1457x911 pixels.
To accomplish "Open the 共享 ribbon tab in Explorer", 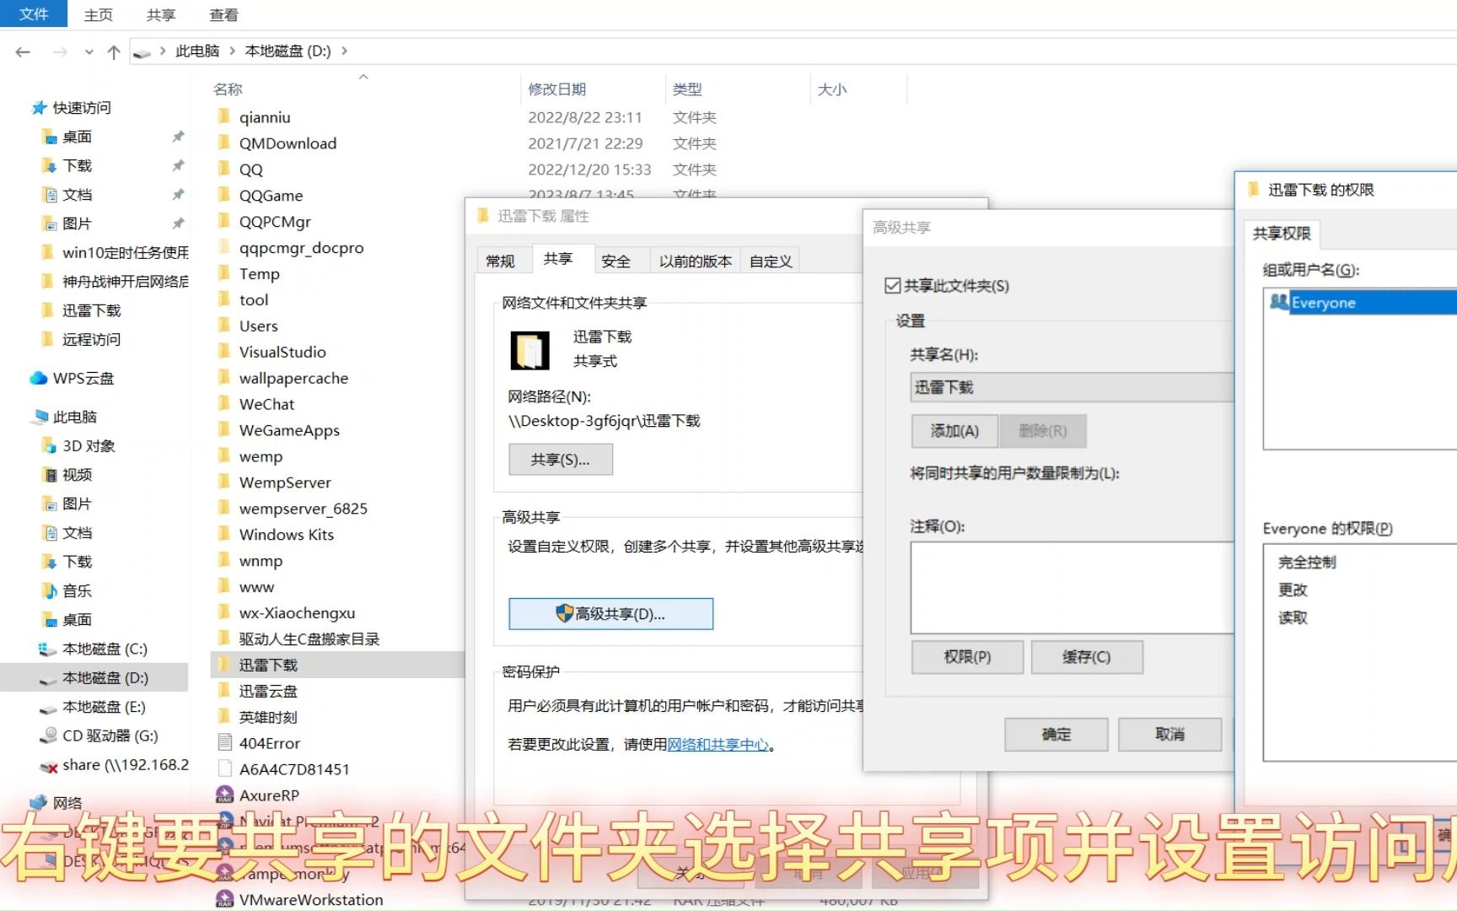I will click(161, 14).
